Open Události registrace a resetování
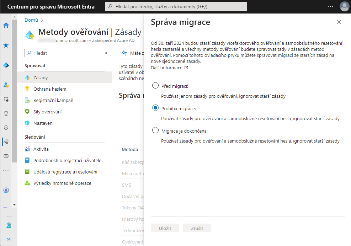This screenshot has width=351, height=246. point(64,172)
